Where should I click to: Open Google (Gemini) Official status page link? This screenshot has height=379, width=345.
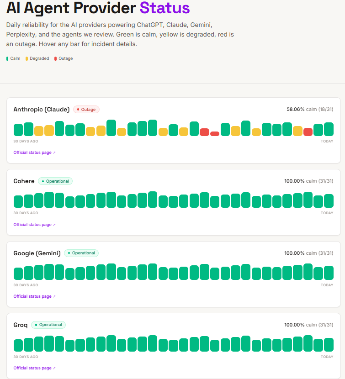pos(34,296)
